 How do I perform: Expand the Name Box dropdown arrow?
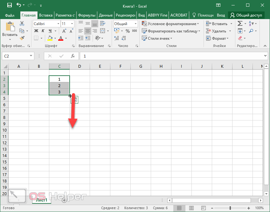click(31, 56)
